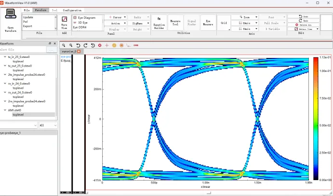Close the waveview_0 tab
Viewport: 333px width, 196px height.
79,52
